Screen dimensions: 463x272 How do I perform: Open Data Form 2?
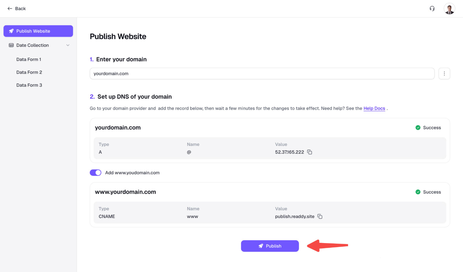(29, 72)
